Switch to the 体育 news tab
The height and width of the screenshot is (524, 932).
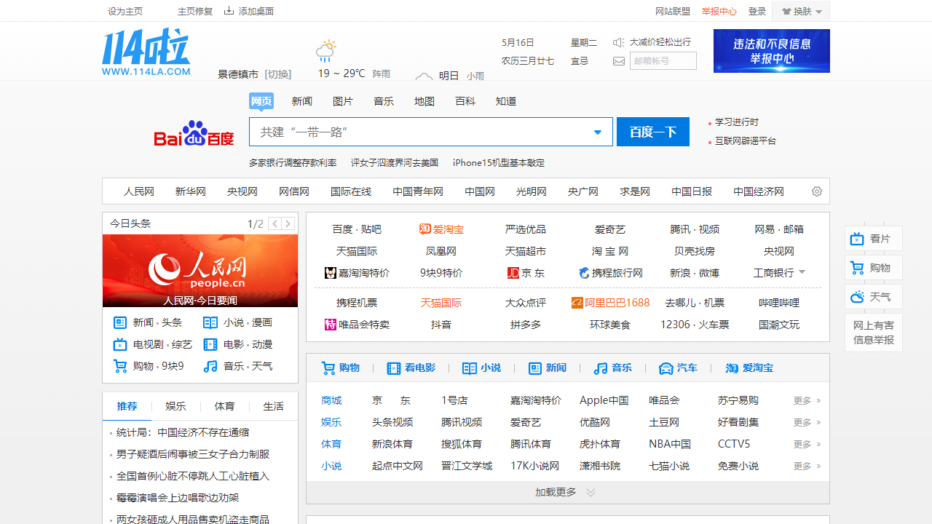click(224, 406)
